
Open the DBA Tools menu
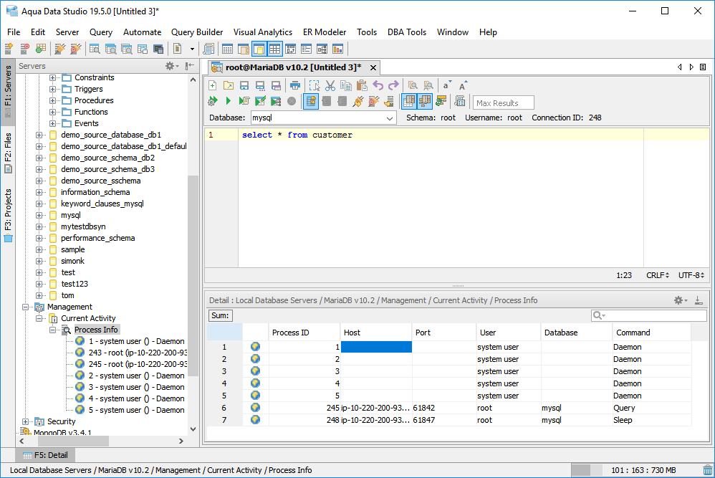407,32
